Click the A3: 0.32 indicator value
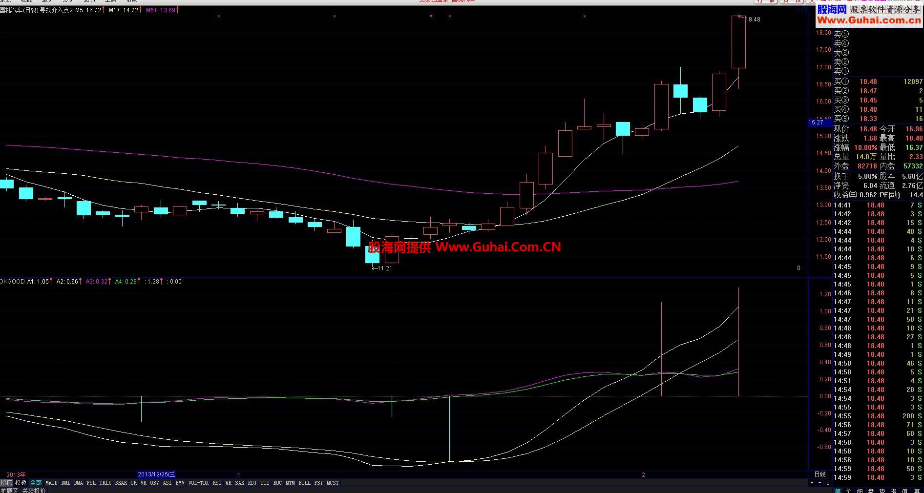 click(98, 282)
